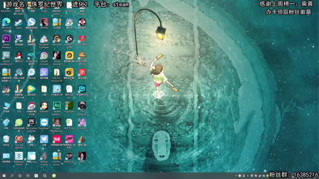
Task: Open the Windows Start menu
Action: (x=4, y=176)
